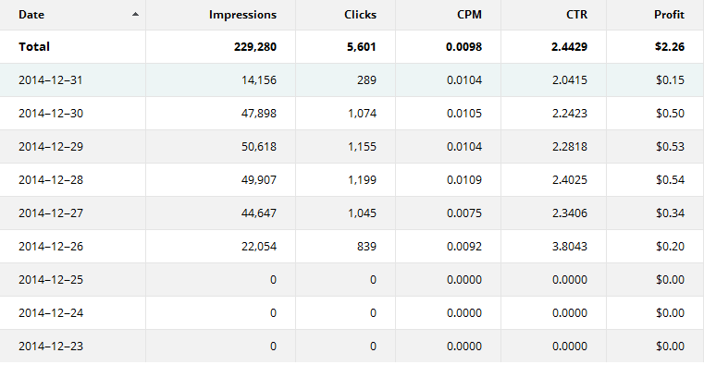
Task: Sort by CPM column header
Action: 469,15
